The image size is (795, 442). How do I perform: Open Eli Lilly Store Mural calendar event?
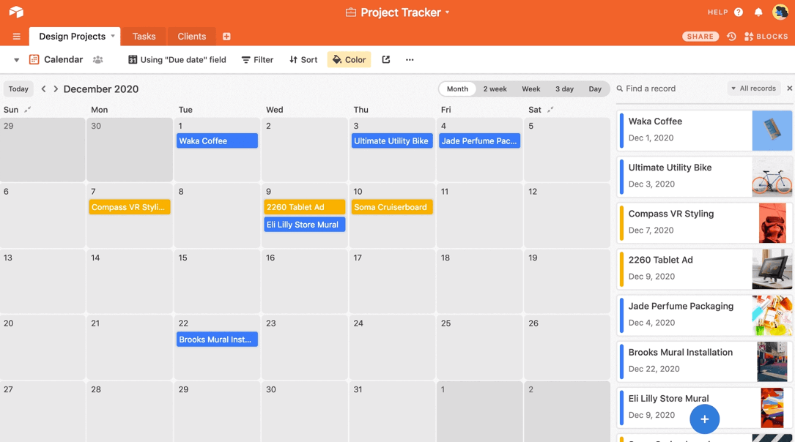[x=304, y=224]
